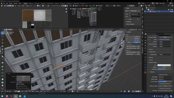The width and height of the screenshot is (174, 98).
Task: Open the Windows Start menu
Action: (x=2, y=96)
